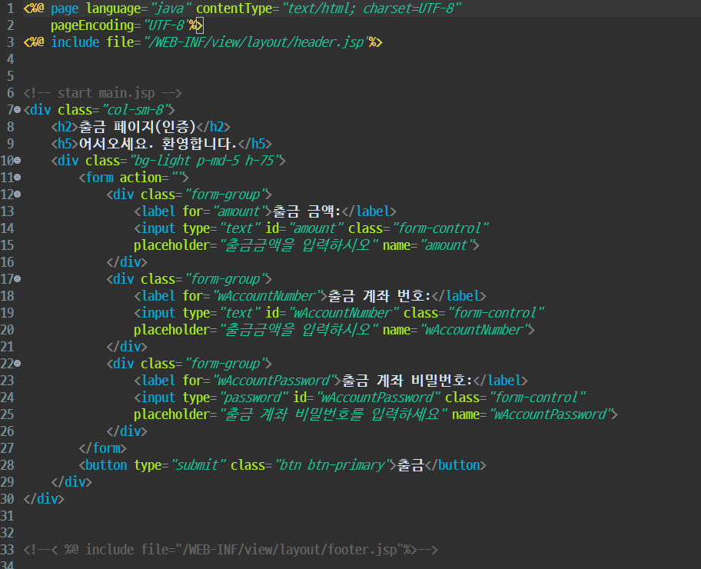This screenshot has width=701, height=569.
Task: Click the '출금 페이지(인증)' heading text
Action: point(138,127)
